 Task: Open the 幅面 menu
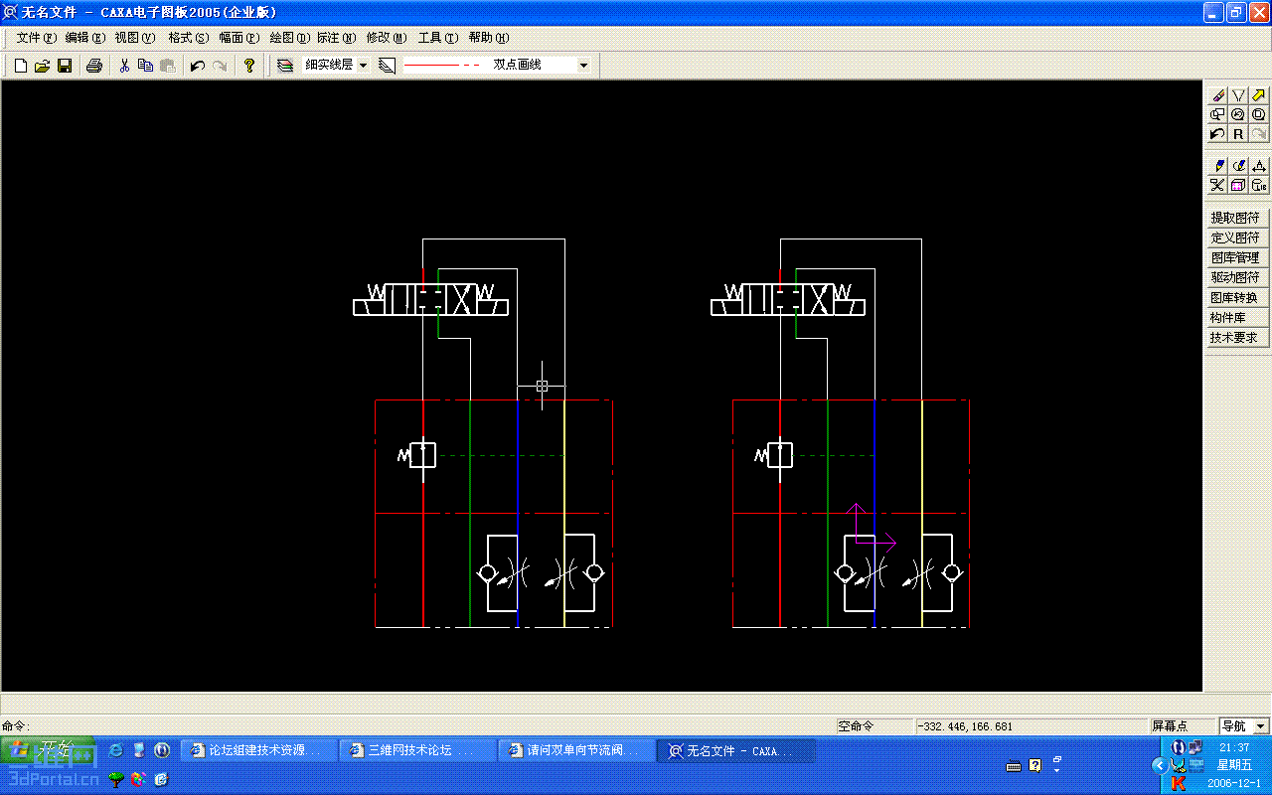click(238, 38)
